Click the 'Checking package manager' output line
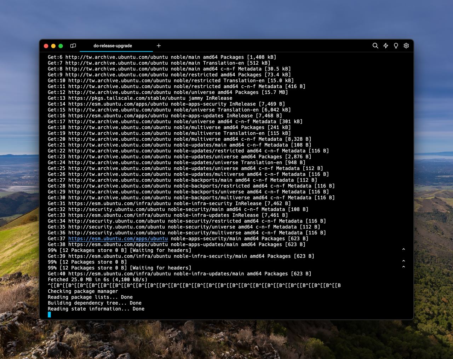 point(83,291)
